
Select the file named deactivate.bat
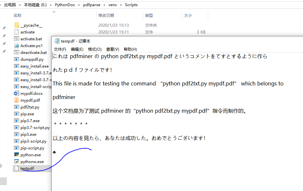34,52
